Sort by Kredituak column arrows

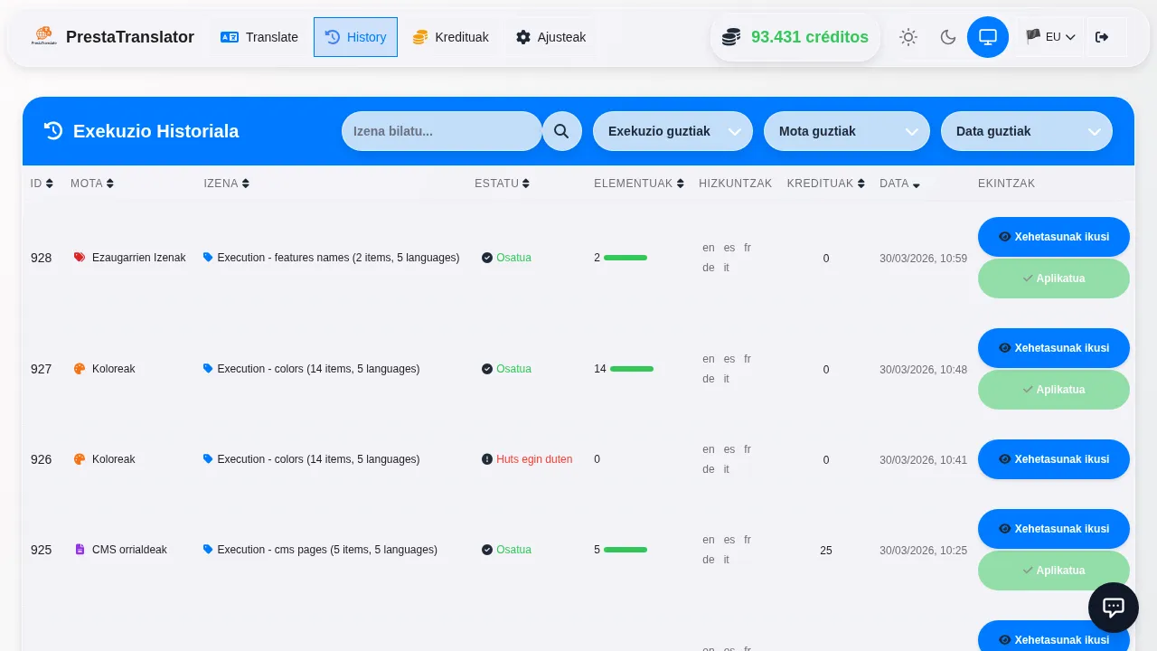(861, 184)
